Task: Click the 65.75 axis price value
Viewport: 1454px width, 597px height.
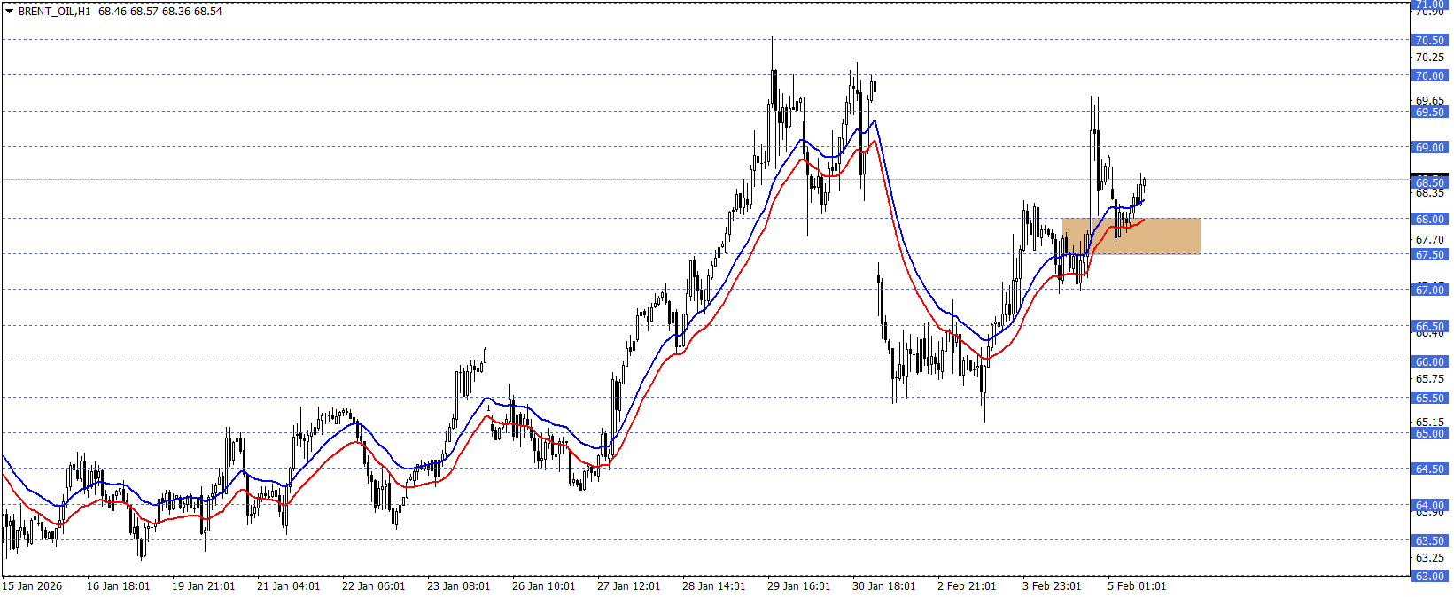Action: pyautogui.click(x=1429, y=379)
